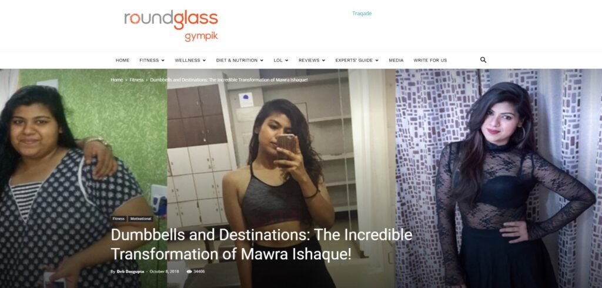
Task: Expand the Reviews menu
Action: (312, 61)
